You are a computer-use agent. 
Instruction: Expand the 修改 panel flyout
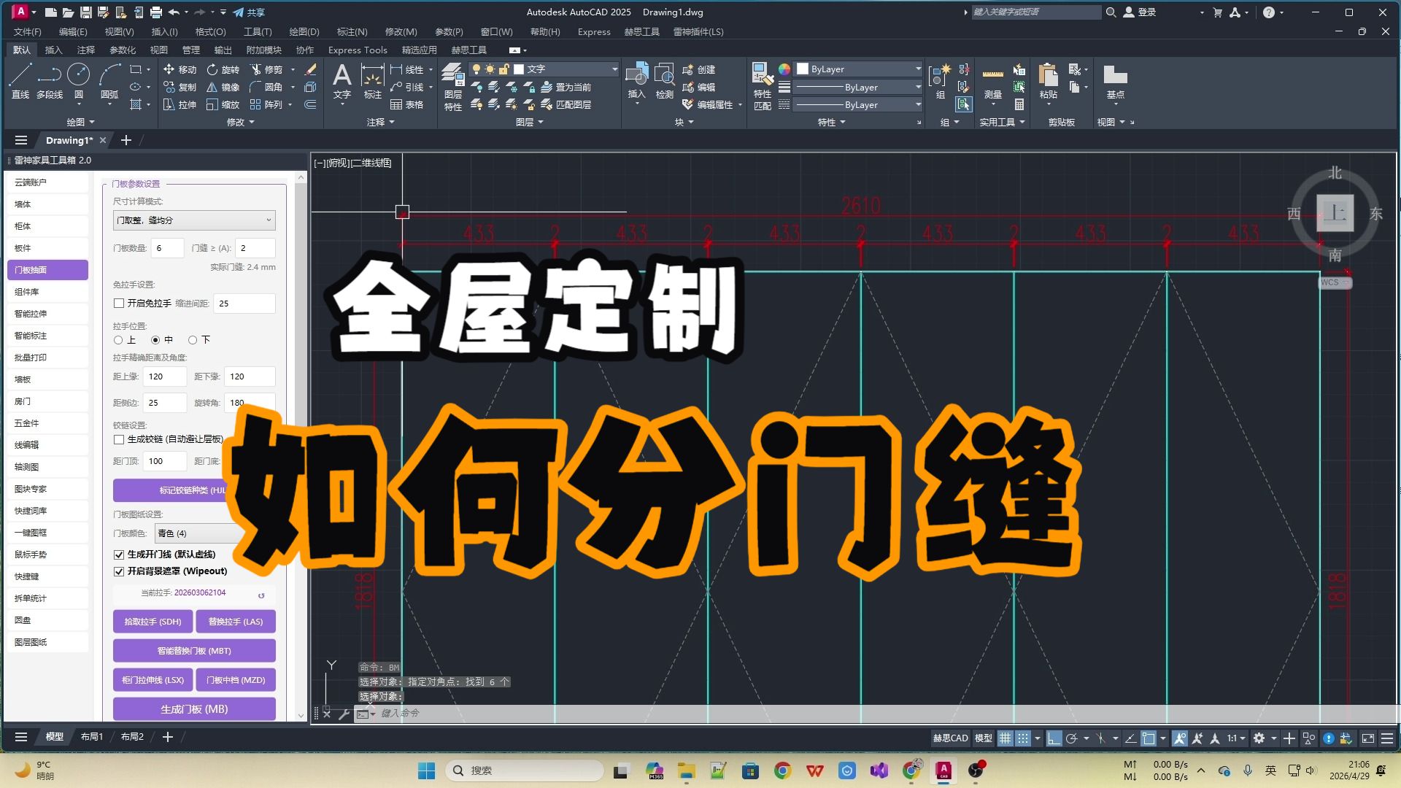[x=240, y=122]
